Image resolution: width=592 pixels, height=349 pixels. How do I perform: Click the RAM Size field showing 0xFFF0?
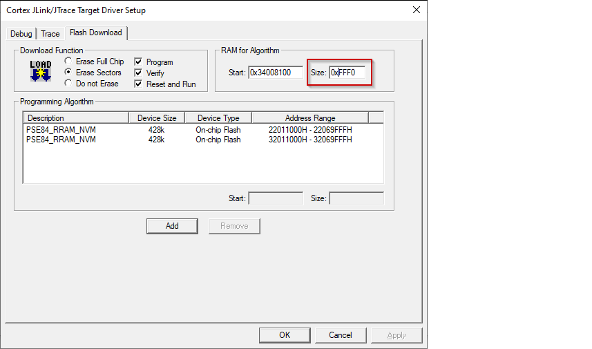click(x=347, y=73)
